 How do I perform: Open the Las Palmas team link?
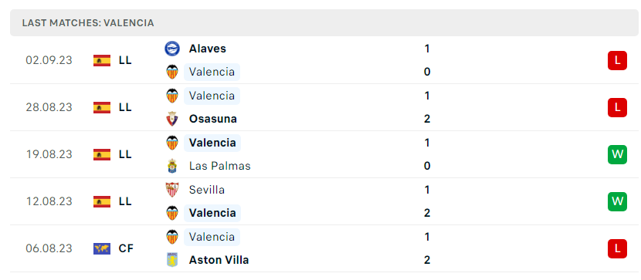click(x=219, y=166)
